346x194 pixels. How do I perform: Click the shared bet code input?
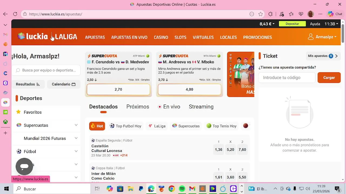(x=287, y=78)
